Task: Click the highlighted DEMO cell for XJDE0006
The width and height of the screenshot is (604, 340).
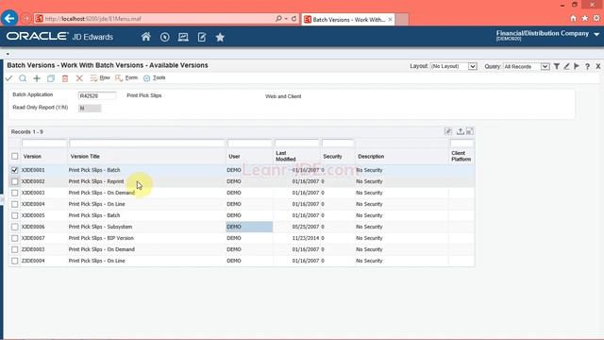Action: (x=249, y=227)
